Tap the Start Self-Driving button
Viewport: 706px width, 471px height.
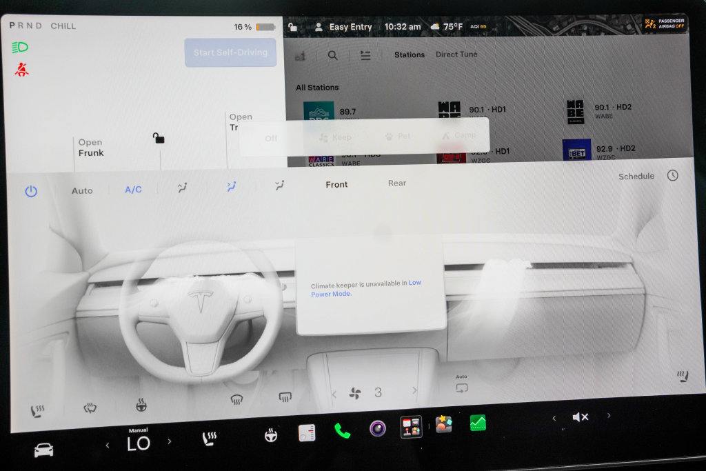(x=230, y=52)
